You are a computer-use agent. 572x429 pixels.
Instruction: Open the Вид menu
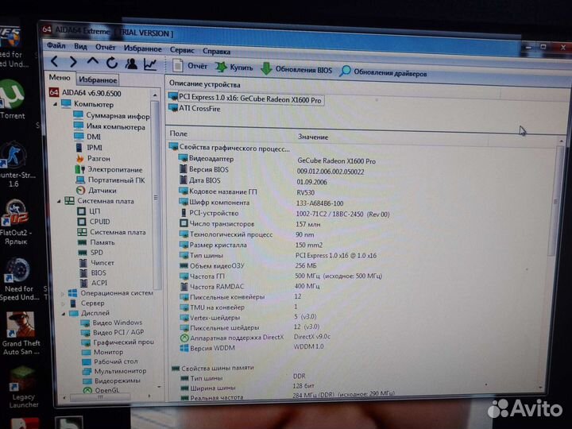point(80,47)
